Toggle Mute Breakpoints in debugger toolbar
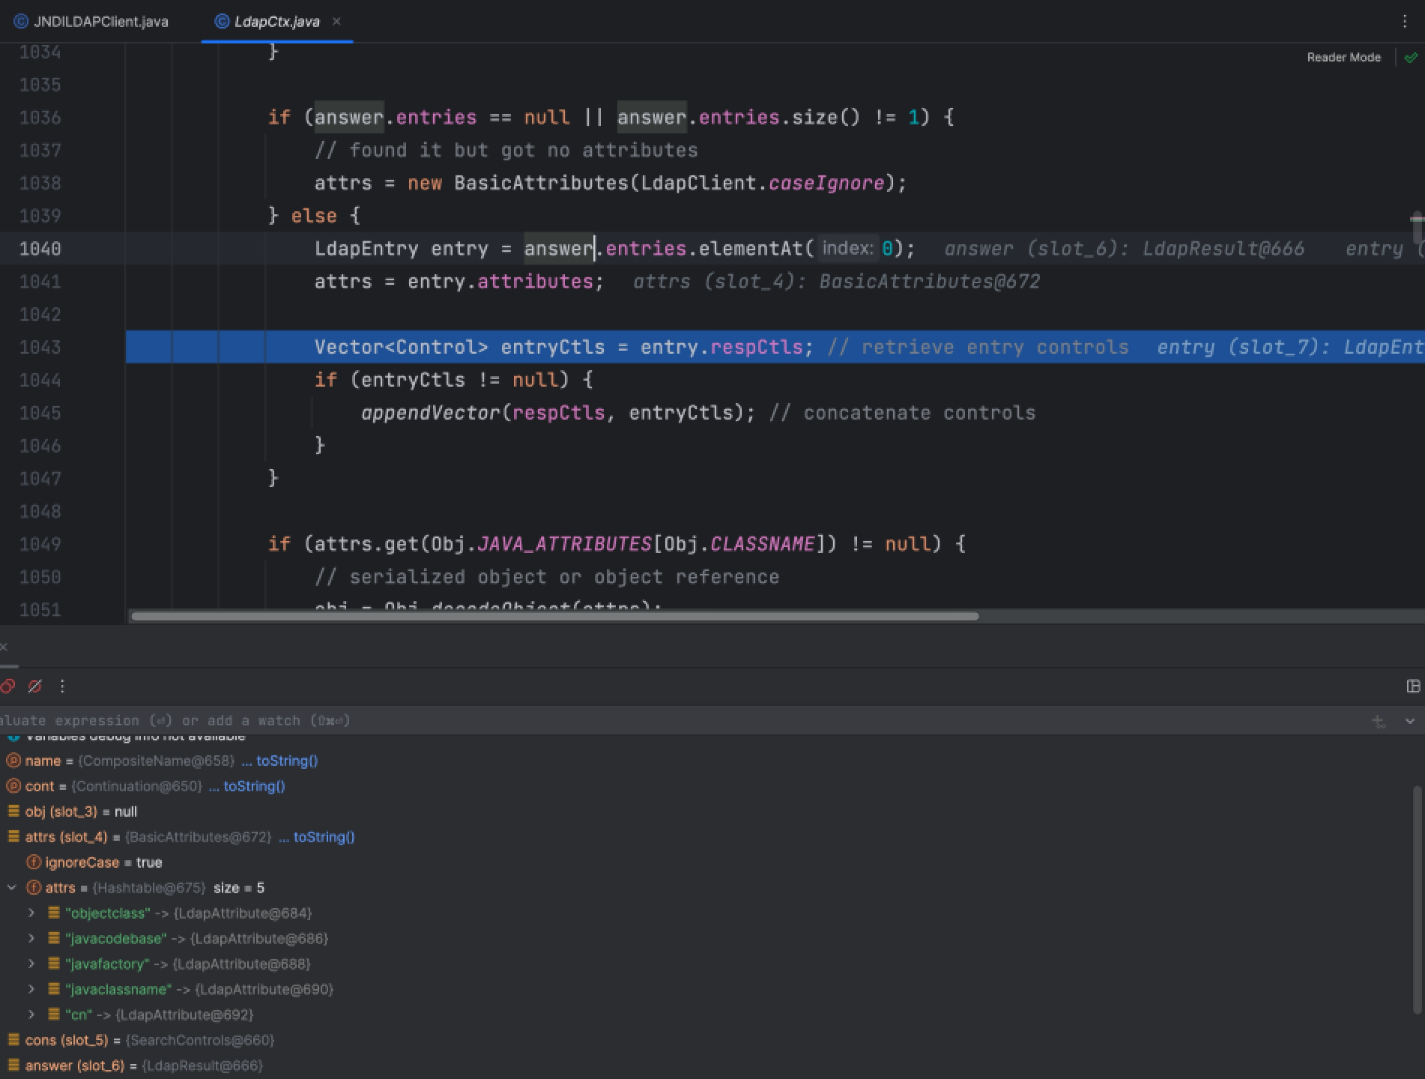 point(34,686)
